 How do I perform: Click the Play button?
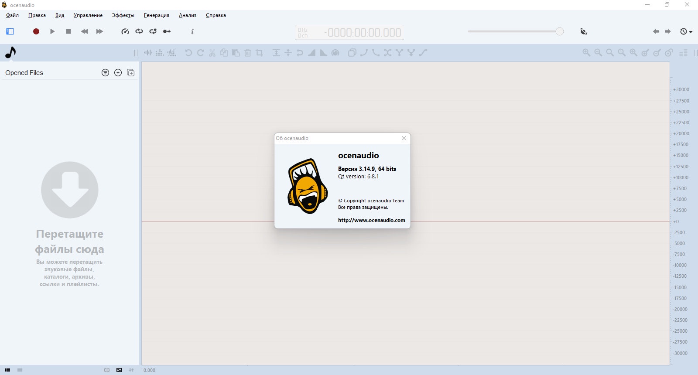[52, 31]
